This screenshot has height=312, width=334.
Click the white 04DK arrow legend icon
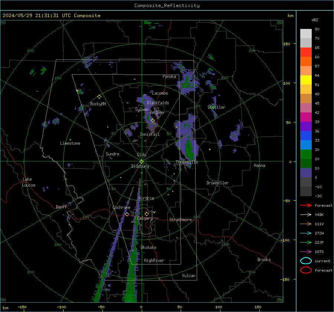point(306,215)
